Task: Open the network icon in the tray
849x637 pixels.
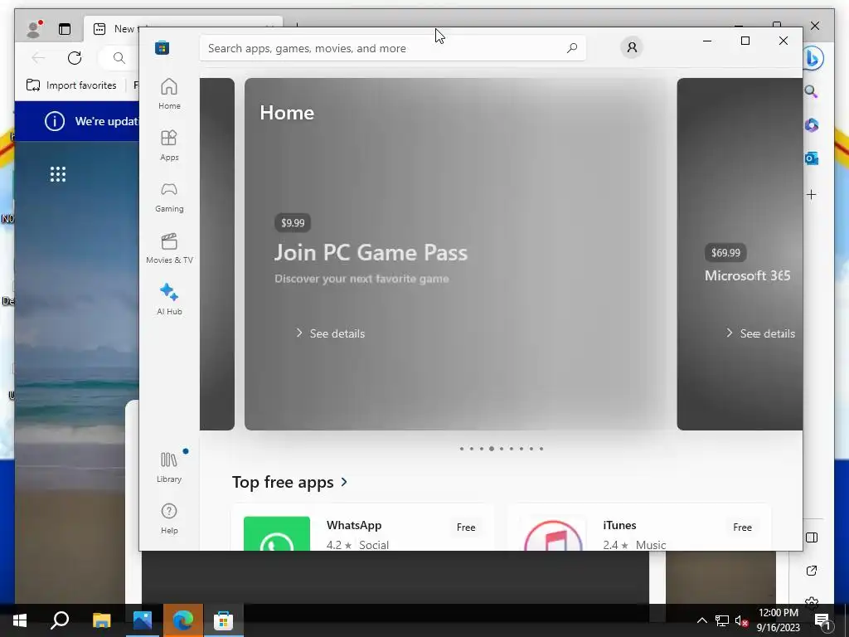Action: coord(722,620)
